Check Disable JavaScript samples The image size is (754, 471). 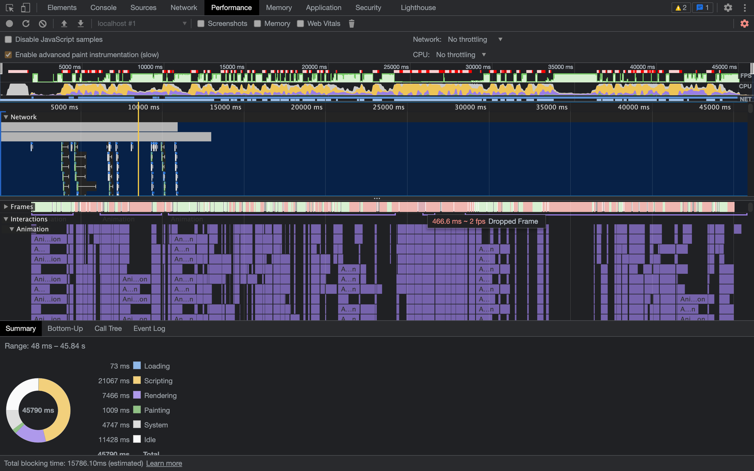pos(8,40)
